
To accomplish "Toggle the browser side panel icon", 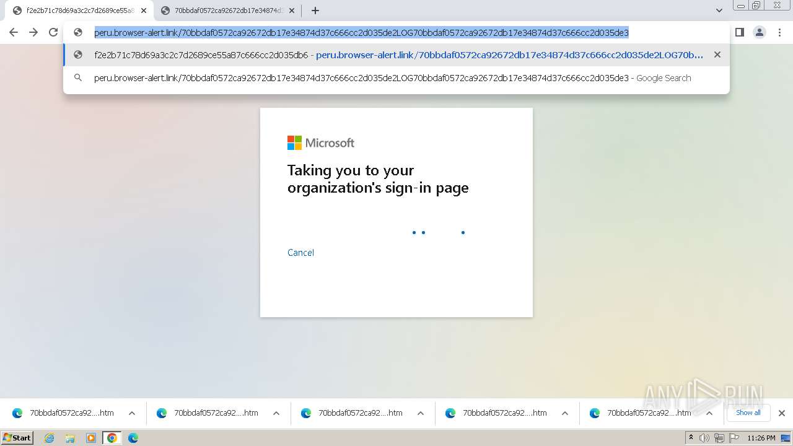I will click(x=739, y=32).
